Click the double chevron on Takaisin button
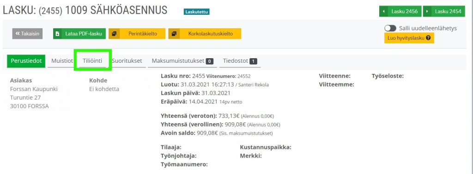 tap(18, 34)
